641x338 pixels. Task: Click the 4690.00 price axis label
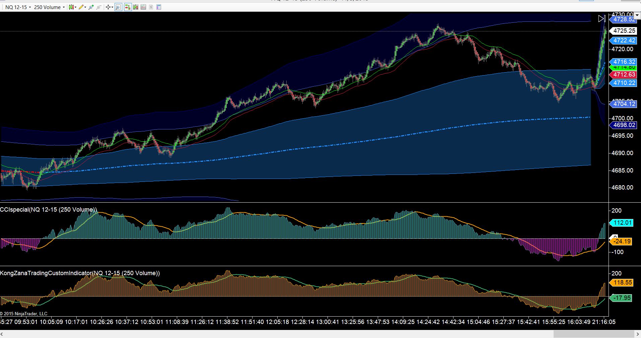coord(622,153)
